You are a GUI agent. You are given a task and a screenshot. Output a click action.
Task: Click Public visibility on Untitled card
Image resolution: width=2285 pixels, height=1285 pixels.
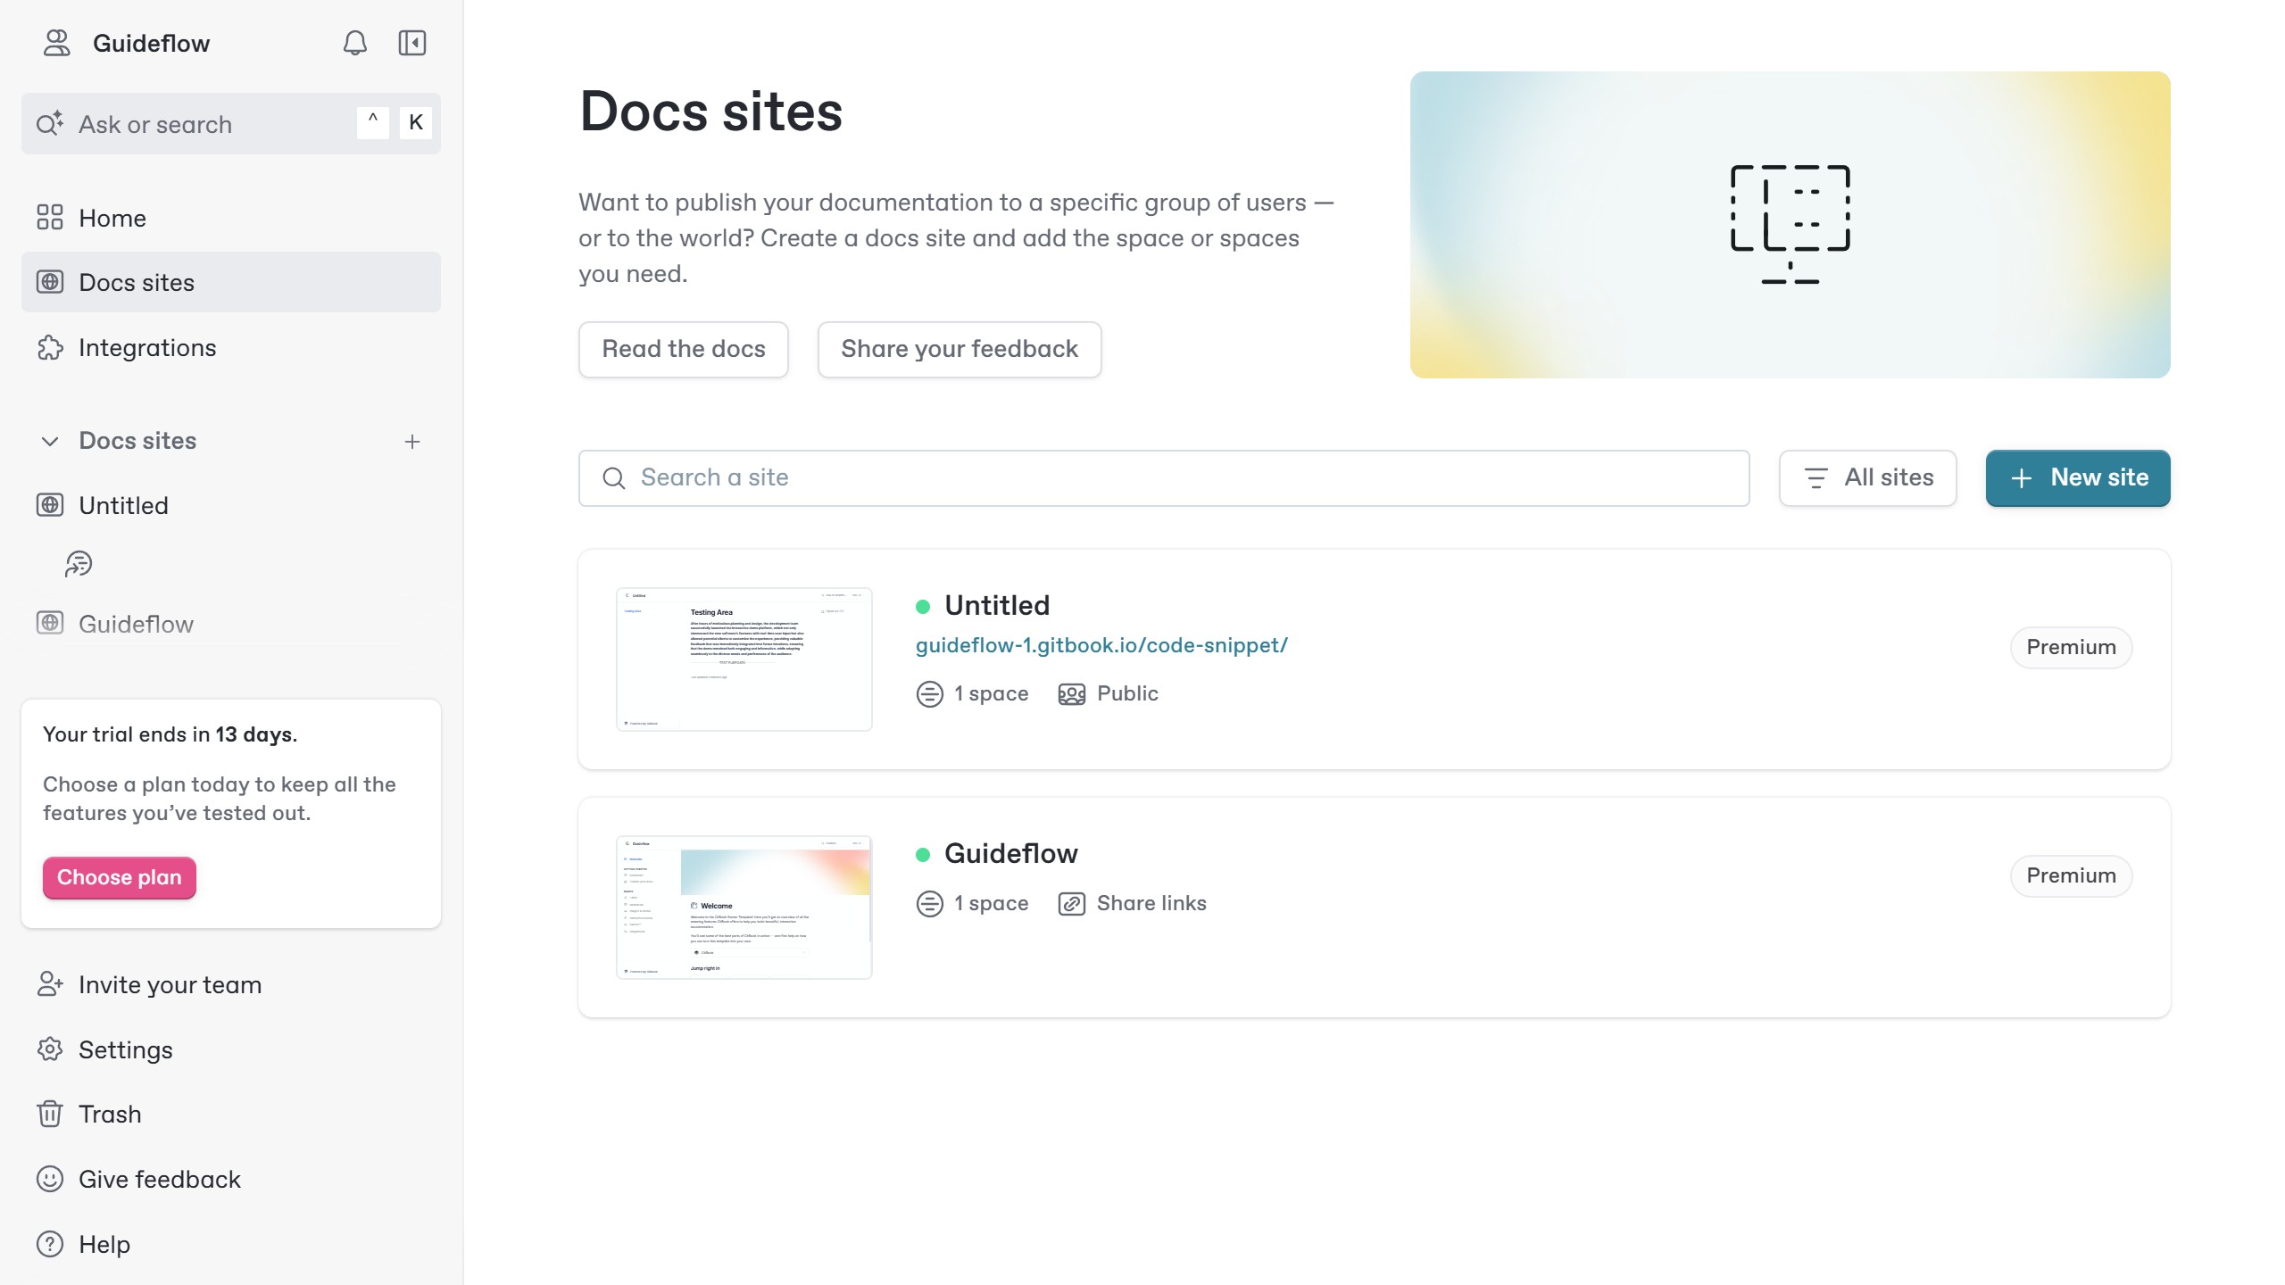click(x=1108, y=693)
